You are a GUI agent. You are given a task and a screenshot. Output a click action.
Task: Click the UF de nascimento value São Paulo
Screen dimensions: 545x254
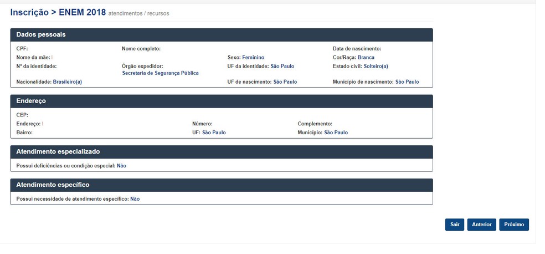tap(285, 82)
